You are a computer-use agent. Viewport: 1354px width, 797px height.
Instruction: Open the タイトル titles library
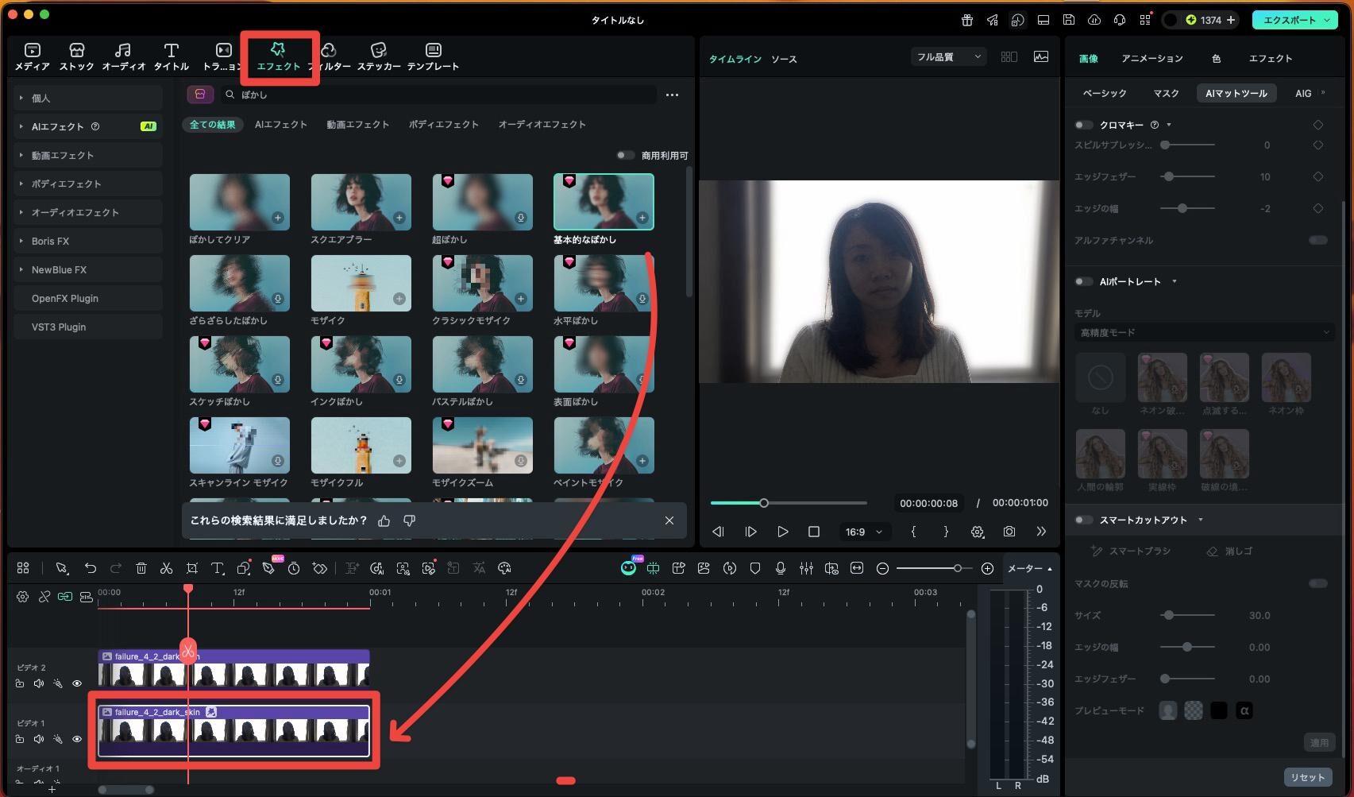point(171,57)
